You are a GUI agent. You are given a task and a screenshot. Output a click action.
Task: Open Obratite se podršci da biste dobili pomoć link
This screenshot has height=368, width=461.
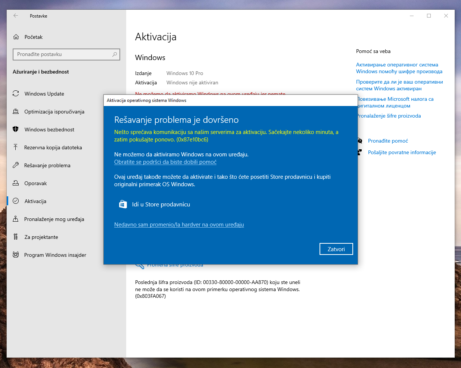(165, 162)
